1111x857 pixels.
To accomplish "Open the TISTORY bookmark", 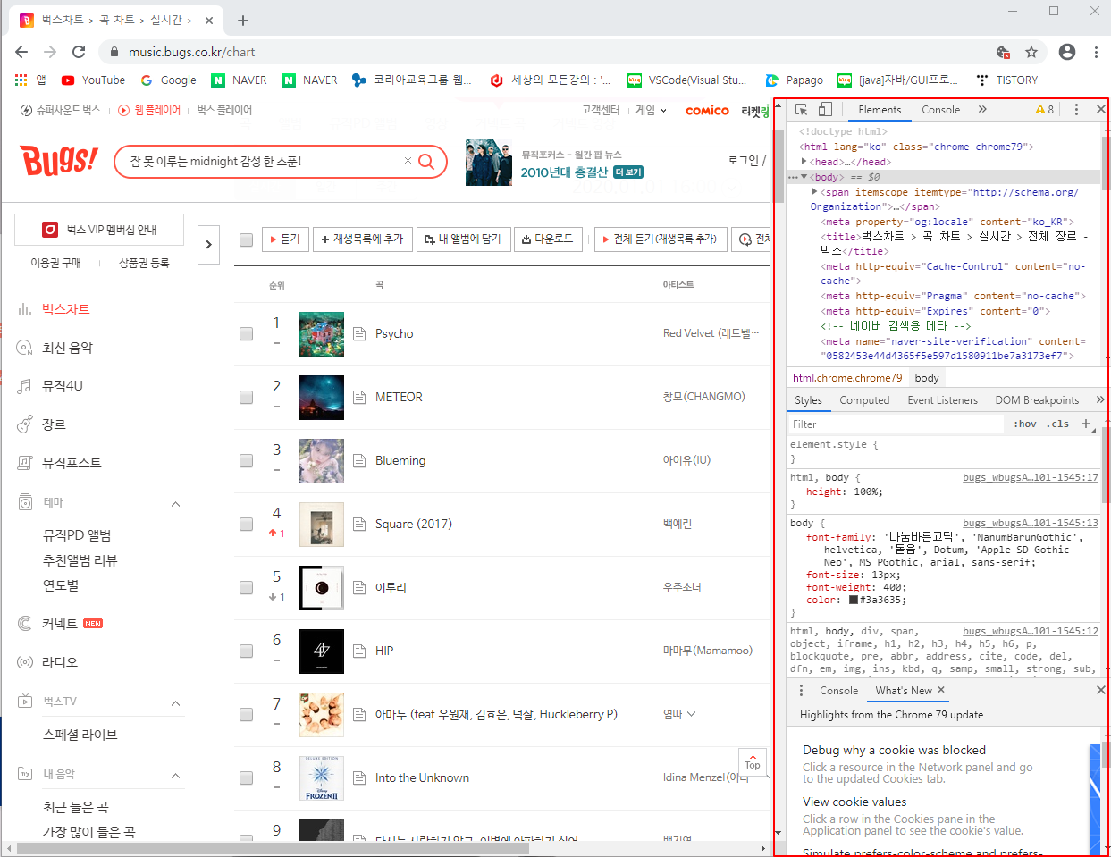I will (x=1007, y=80).
